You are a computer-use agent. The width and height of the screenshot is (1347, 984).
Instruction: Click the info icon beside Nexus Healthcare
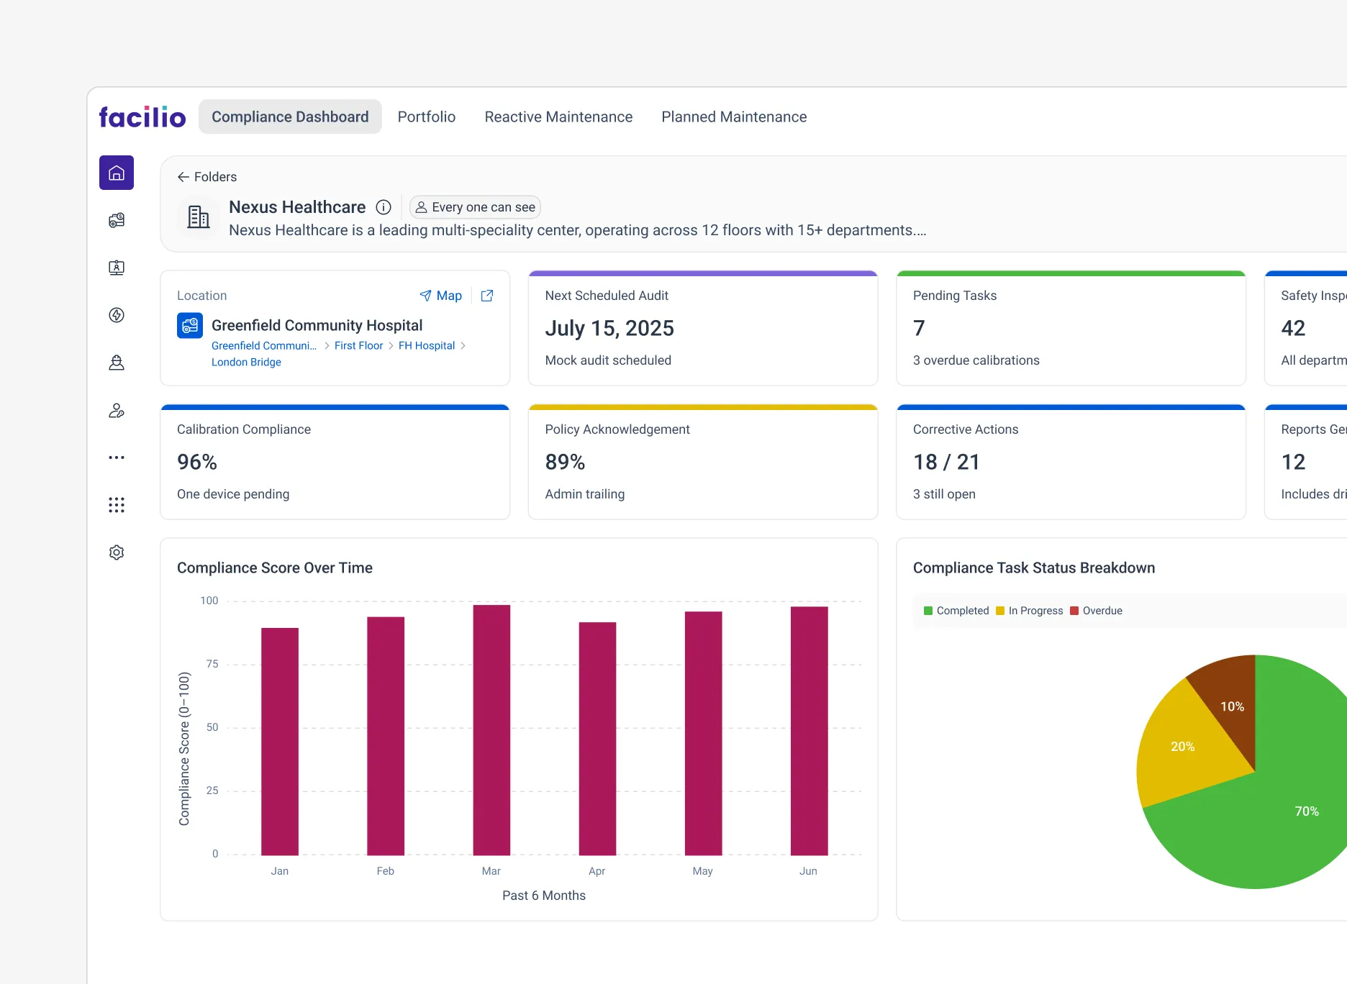(384, 207)
